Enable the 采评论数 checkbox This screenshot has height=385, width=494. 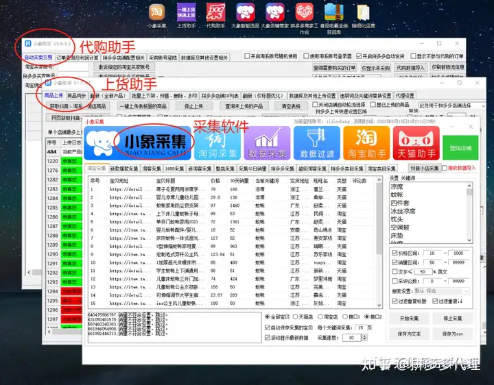point(395,281)
